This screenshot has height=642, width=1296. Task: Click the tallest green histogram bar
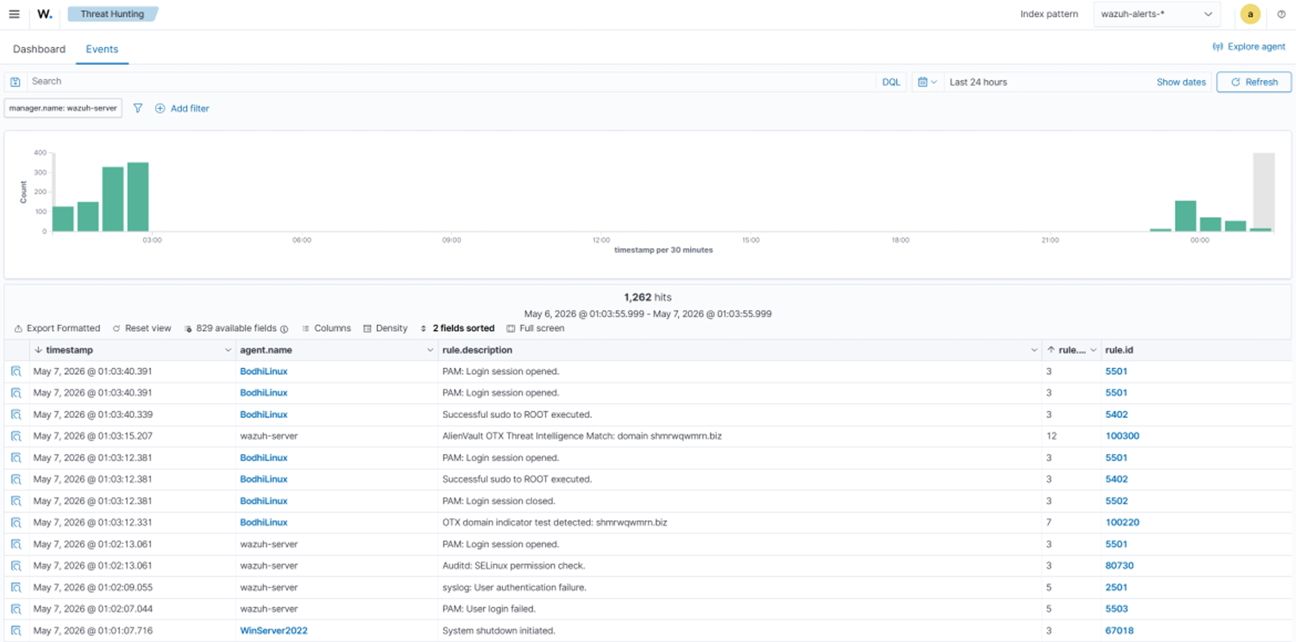[138, 197]
